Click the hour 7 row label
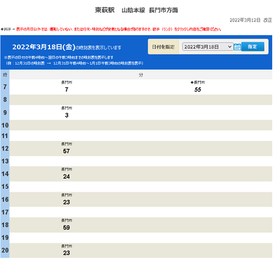This screenshot has height=259, width=274. click(x=5, y=87)
